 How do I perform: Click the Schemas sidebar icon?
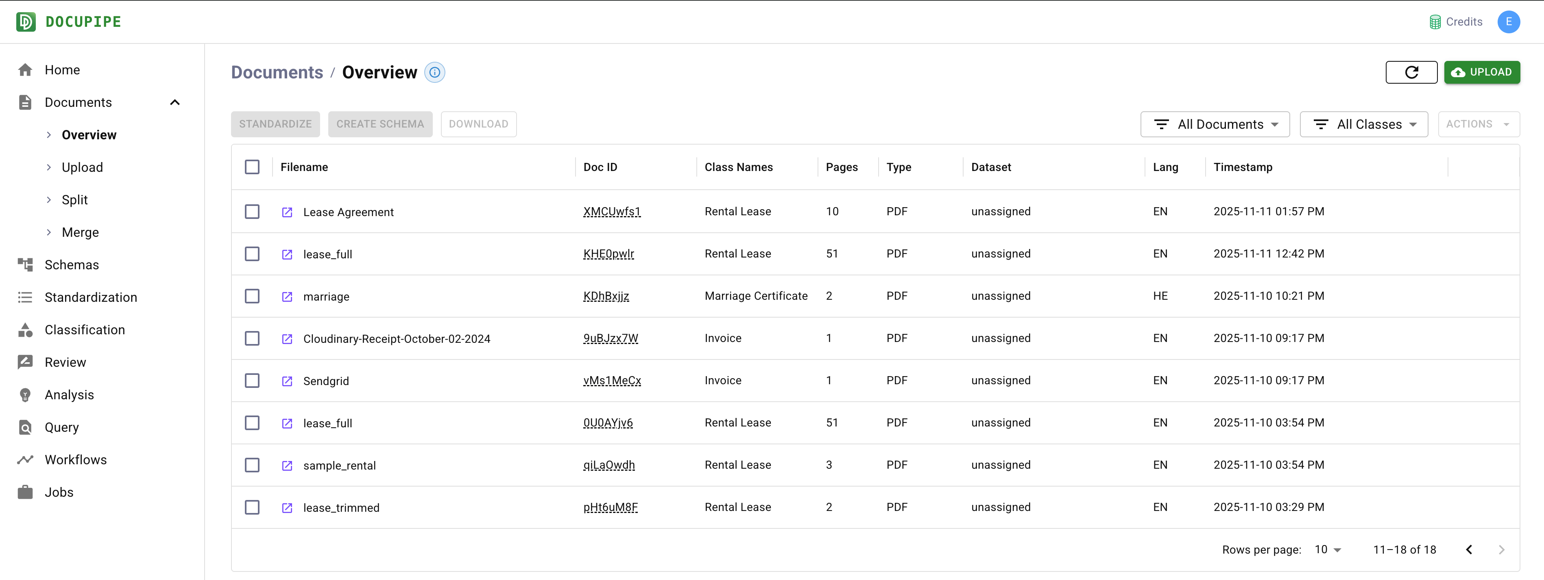(25, 264)
